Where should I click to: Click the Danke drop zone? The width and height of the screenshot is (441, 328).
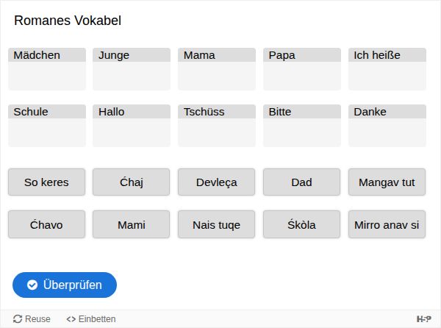[387, 132]
